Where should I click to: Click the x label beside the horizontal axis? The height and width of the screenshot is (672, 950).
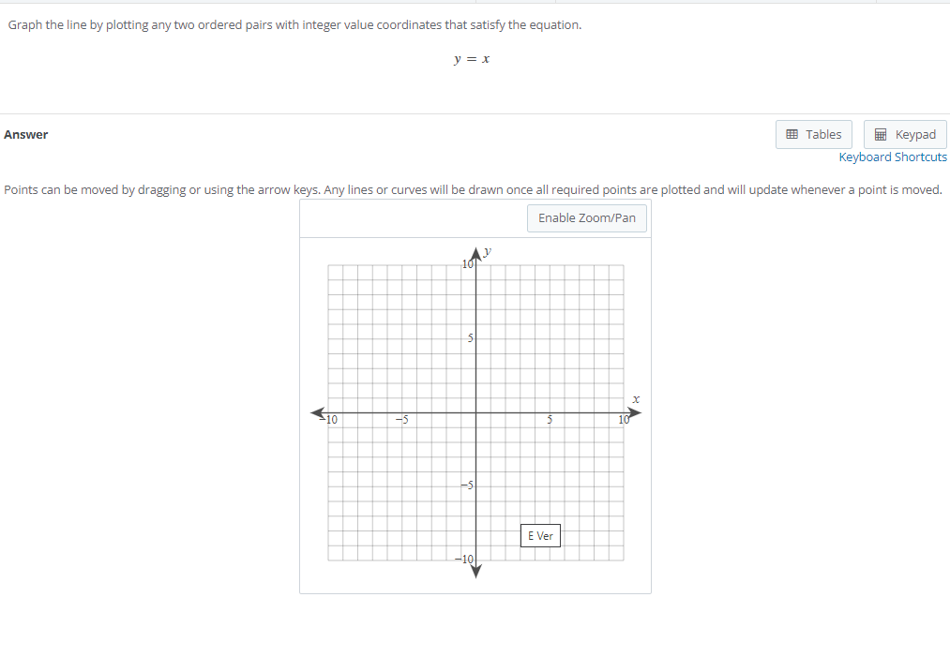[635, 397]
